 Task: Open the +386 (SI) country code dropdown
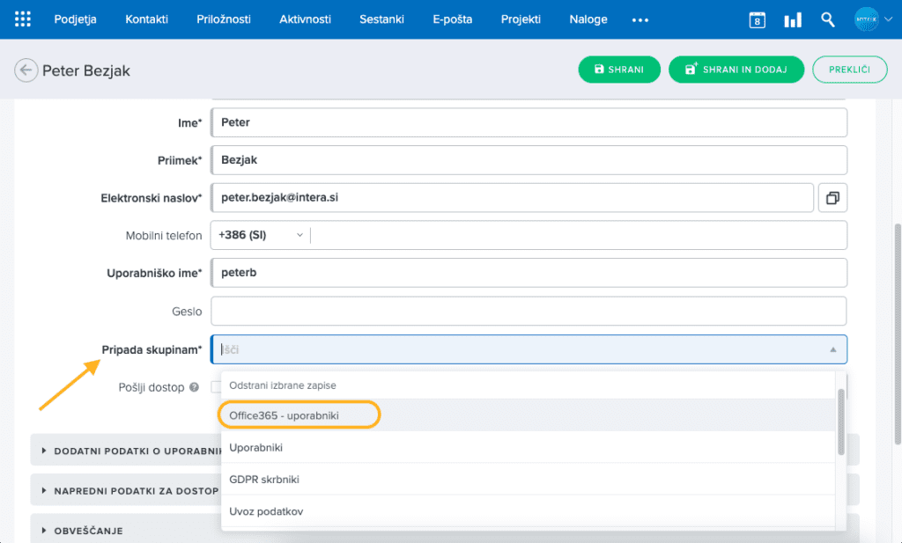click(x=260, y=235)
